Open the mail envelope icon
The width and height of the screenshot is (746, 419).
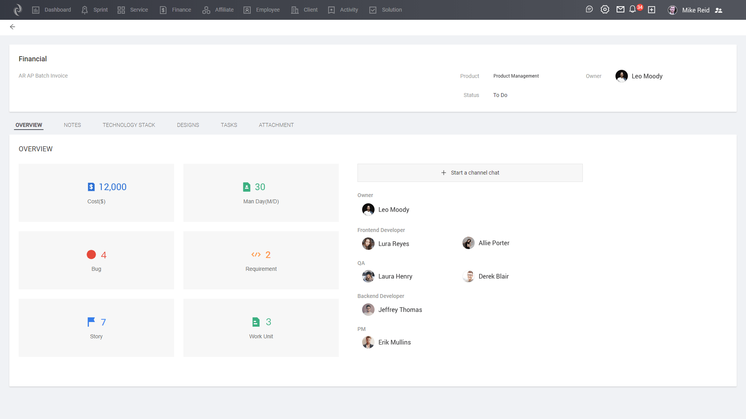pyautogui.click(x=621, y=10)
